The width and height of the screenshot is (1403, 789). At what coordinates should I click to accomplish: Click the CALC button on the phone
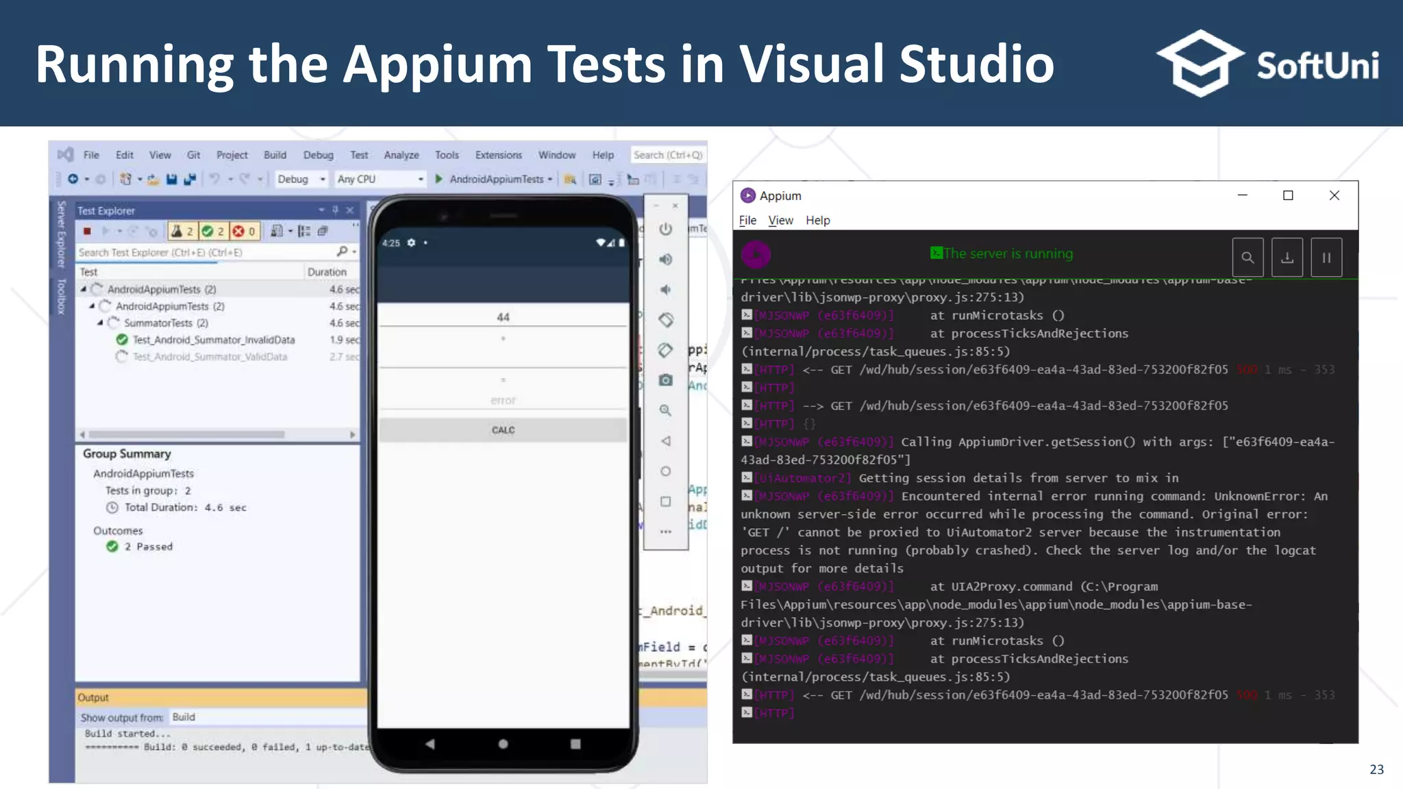coord(503,430)
